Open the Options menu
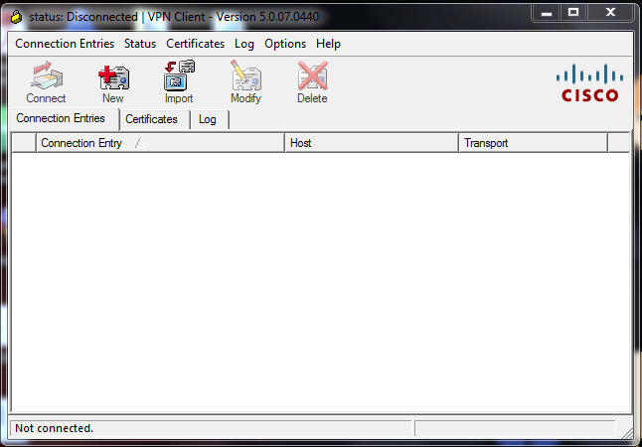 (x=285, y=44)
